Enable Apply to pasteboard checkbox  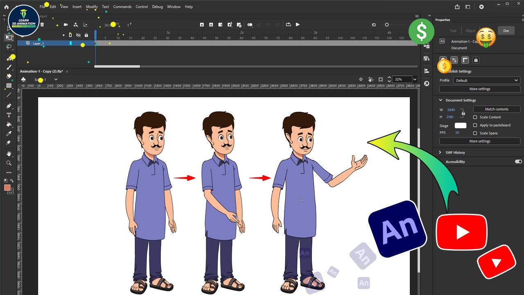point(475,125)
